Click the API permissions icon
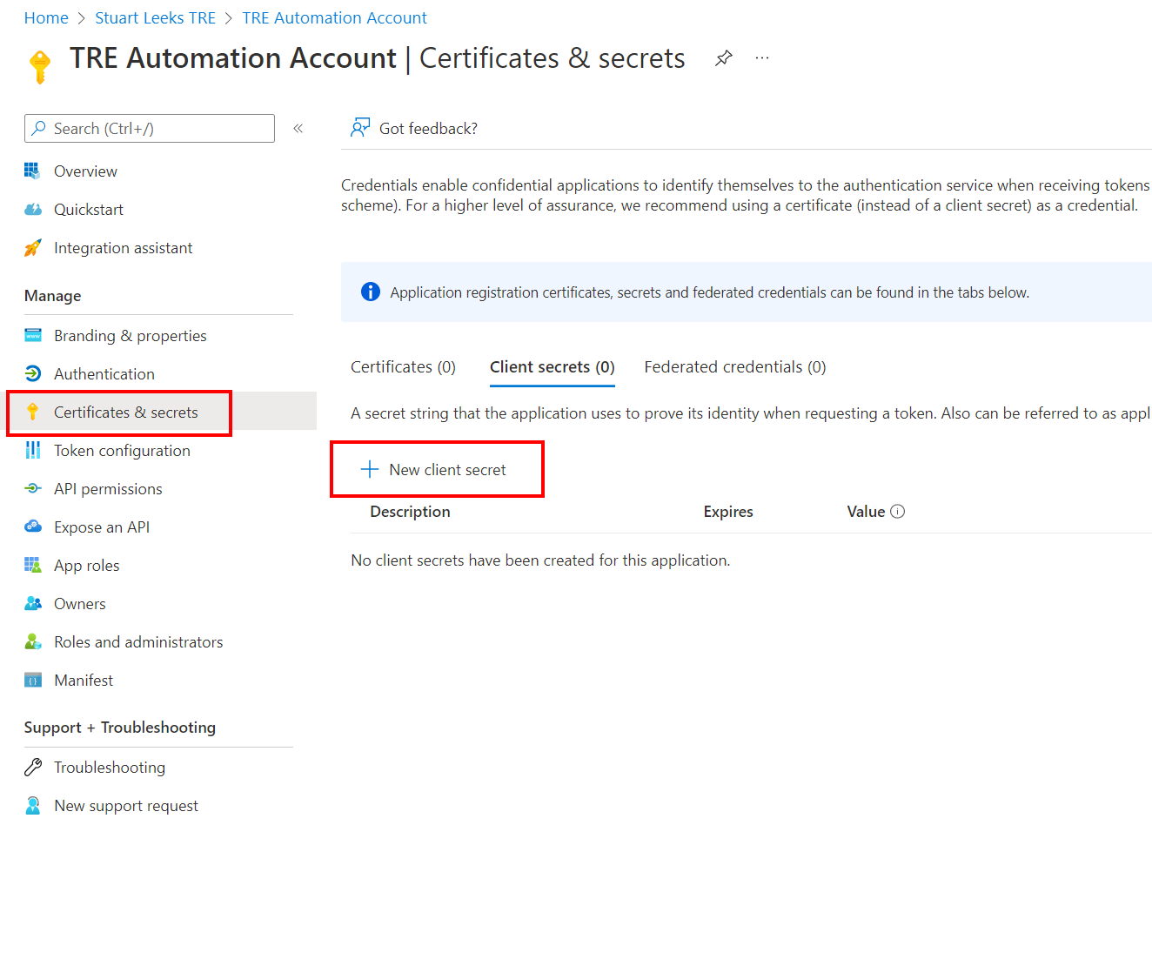 [x=33, y=488]
